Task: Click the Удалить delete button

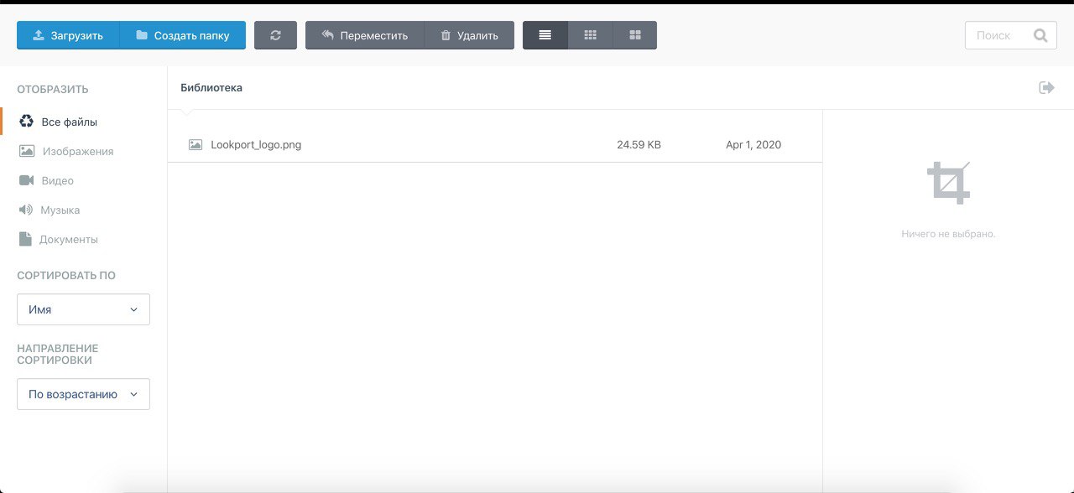Action: click(470, 35)
